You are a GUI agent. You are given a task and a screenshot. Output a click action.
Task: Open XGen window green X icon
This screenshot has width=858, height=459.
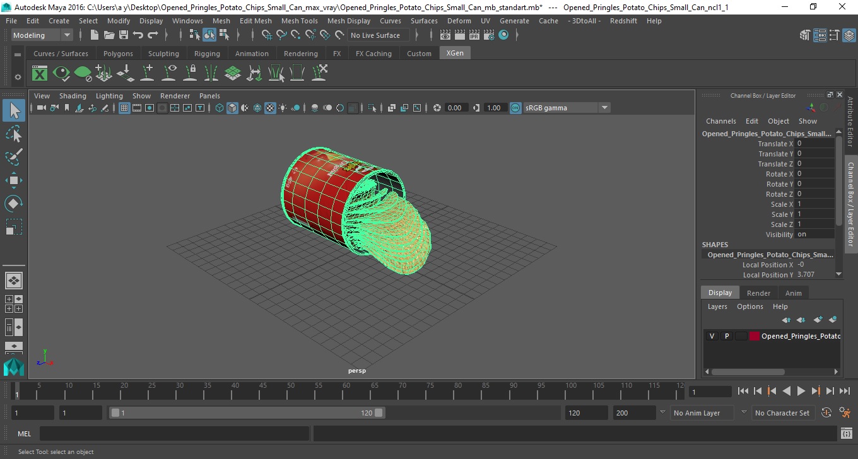click(40, 74)
